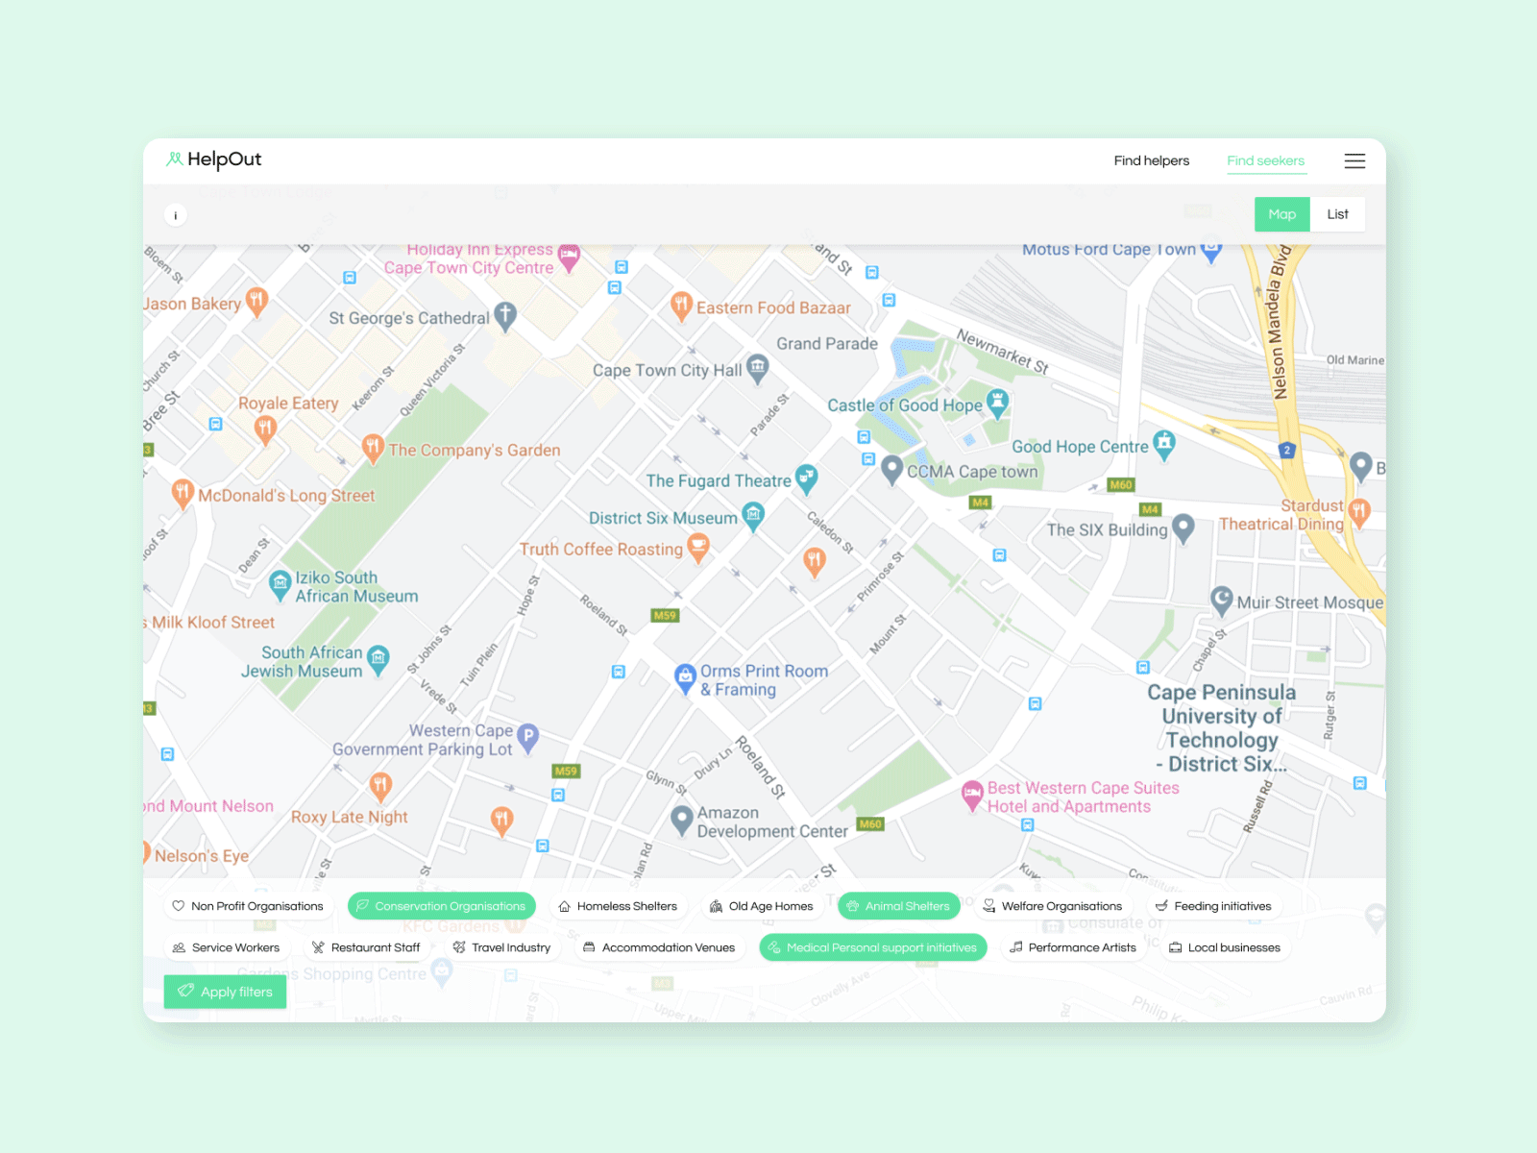Toggle the Welfare Organisations filter
1537x1153 pixels.
click(x=1052, y=906)
